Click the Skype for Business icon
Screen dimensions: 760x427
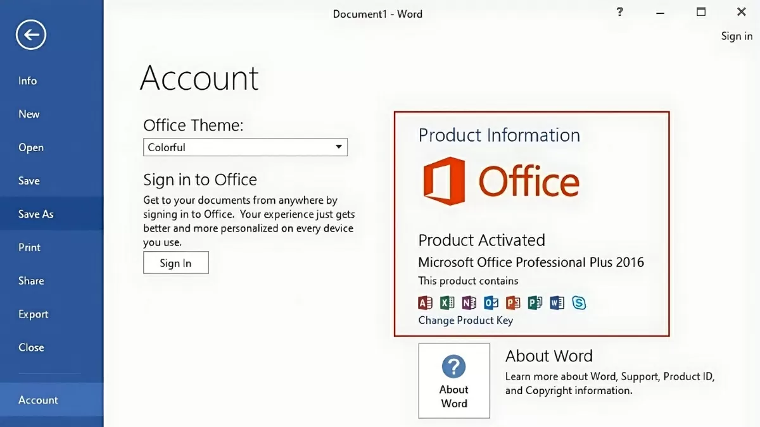(579, 302)
